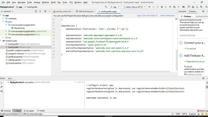Click the Profile app gauge icon
Viewport: 208px width, 117px height.
(170, 7)
